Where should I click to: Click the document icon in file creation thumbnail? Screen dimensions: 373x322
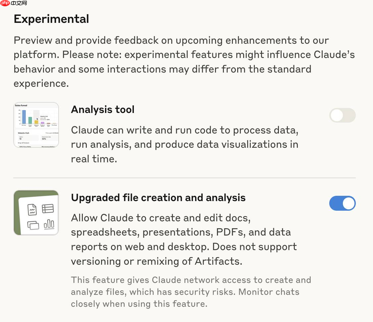(x=32, y=209)
